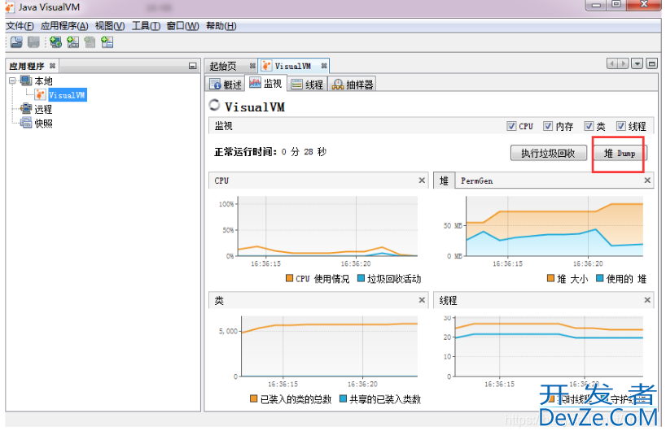Switch to the 线程 threads tab
The width and height of the screenshot is (666, 435).
(308, 85)
